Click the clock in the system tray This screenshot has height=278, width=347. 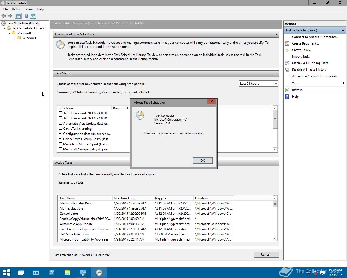click(x=335, y=273)
